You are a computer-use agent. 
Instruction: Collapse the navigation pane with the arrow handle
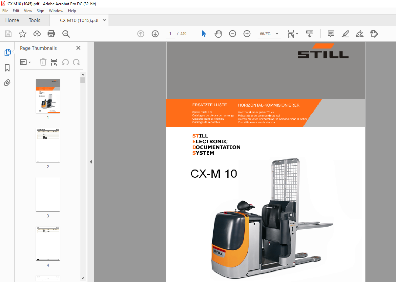tap(91, 162)
